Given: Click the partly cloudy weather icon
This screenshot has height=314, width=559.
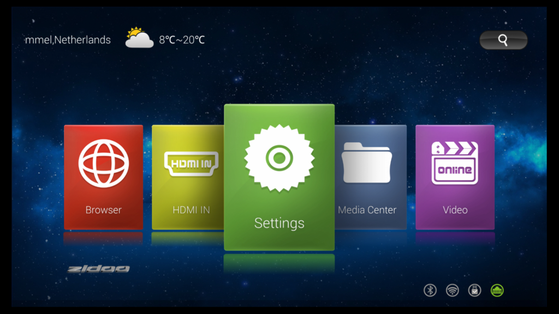Looking at the screenshot, I should [x=139, y=38].
